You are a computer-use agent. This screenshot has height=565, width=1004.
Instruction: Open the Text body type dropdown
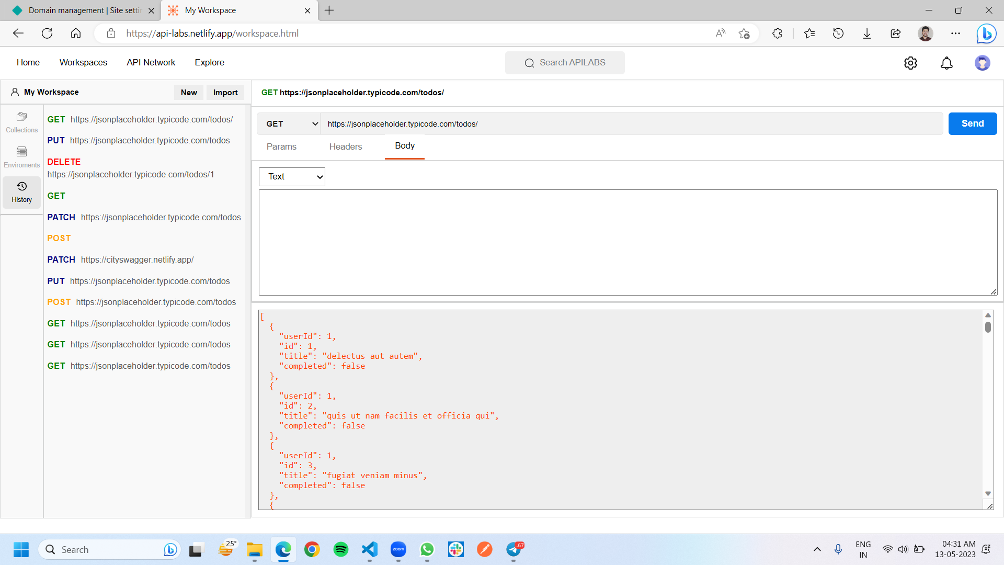(292, 177)
